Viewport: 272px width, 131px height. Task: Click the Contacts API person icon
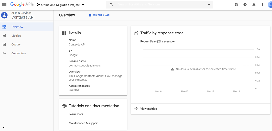click(x=4, y=15)
